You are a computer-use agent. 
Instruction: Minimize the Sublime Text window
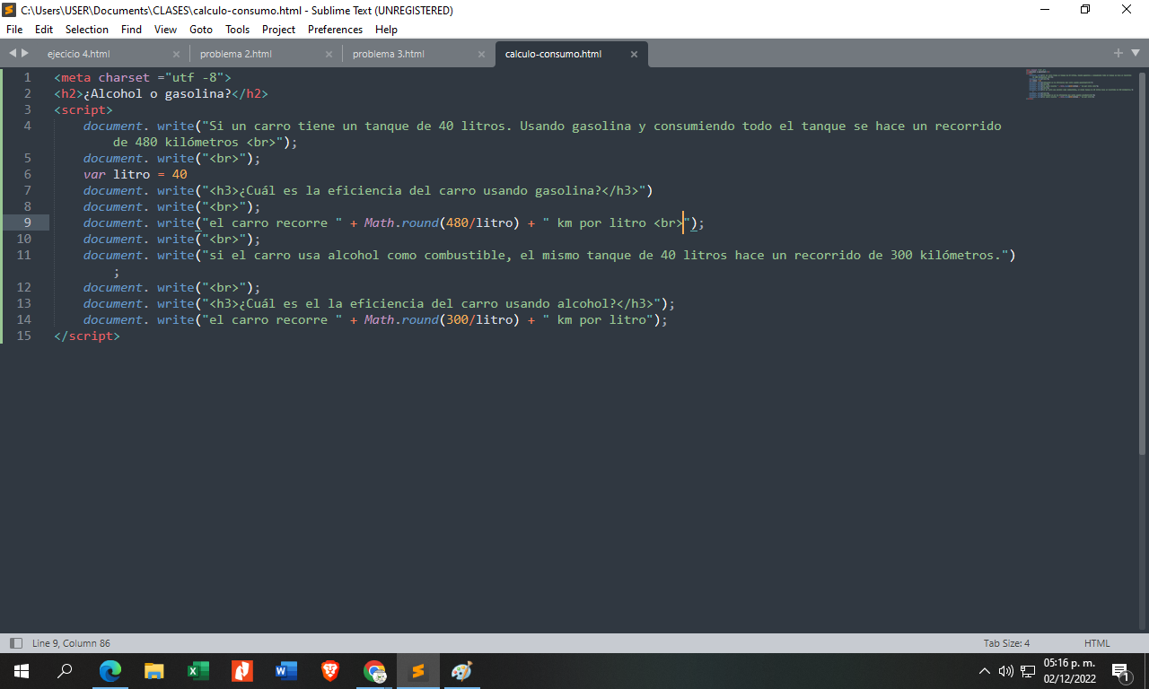1045,10
